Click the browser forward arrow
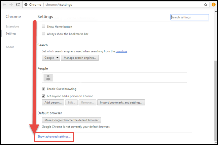 coord(11,5)
